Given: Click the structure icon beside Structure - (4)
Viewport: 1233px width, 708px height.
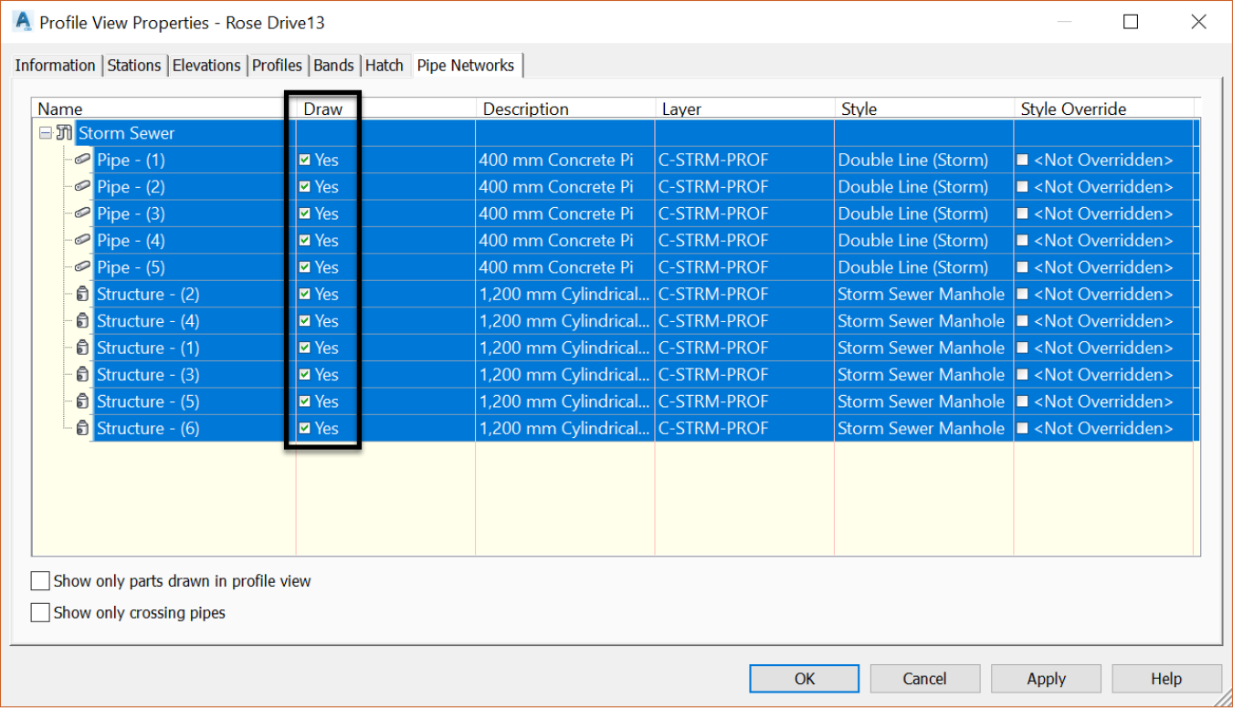Looking at the screenshot, I should coord(82,321).
